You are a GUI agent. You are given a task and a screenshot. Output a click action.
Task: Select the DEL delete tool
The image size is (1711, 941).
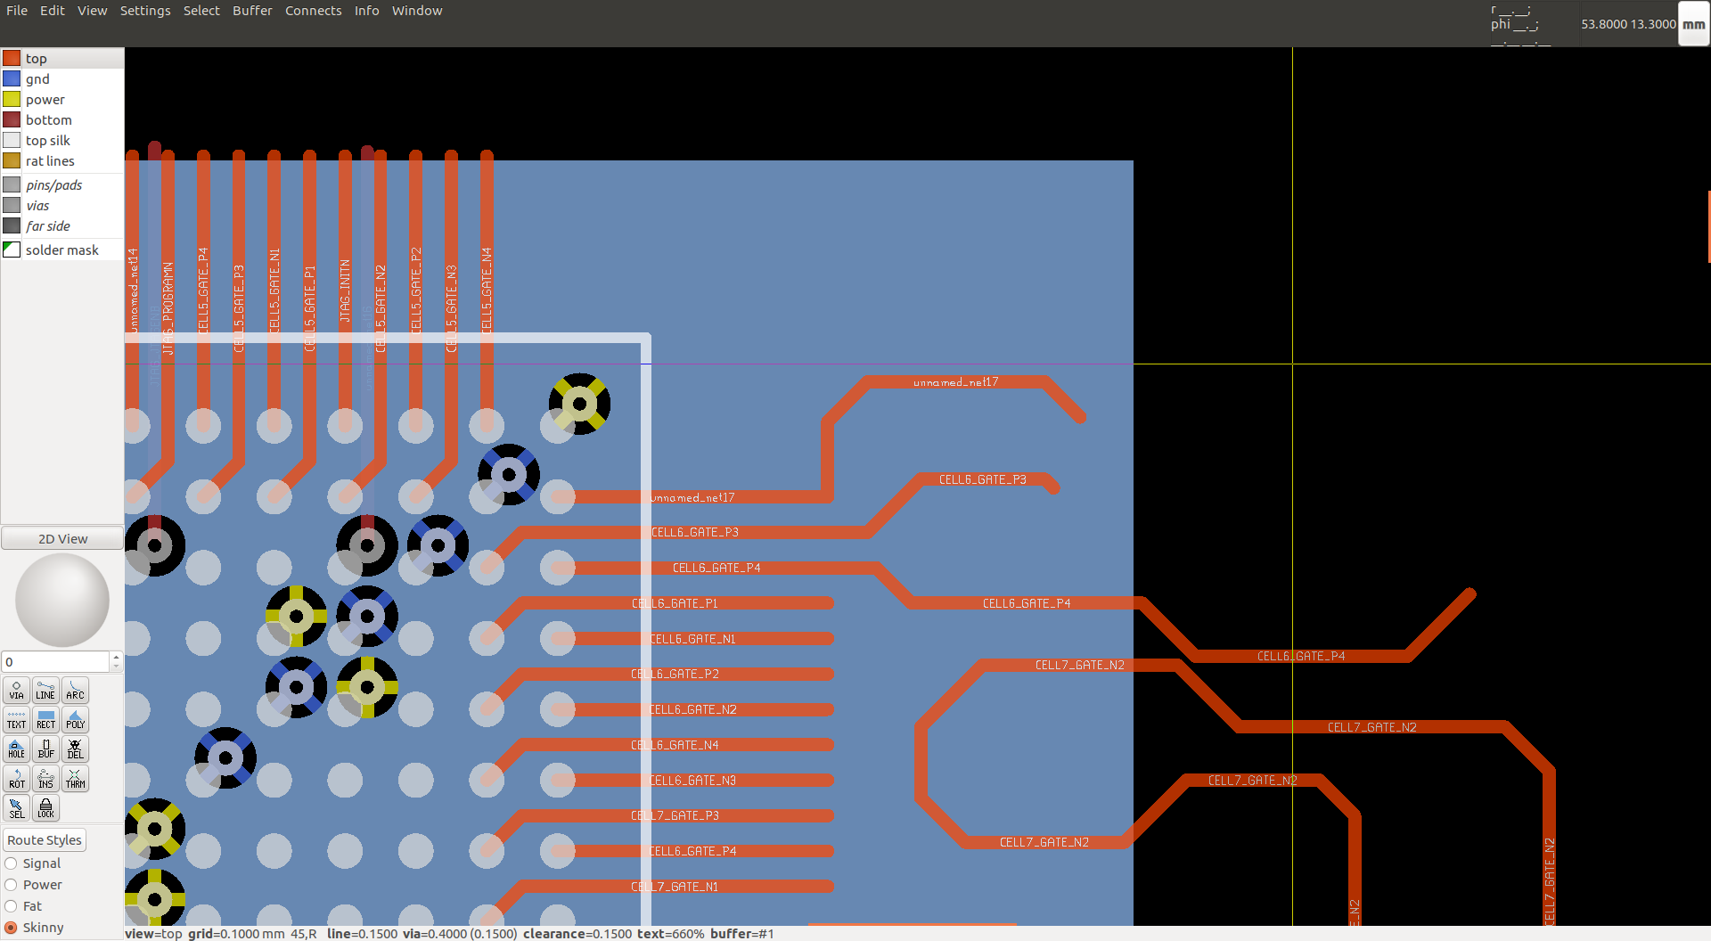coord(75,749)
